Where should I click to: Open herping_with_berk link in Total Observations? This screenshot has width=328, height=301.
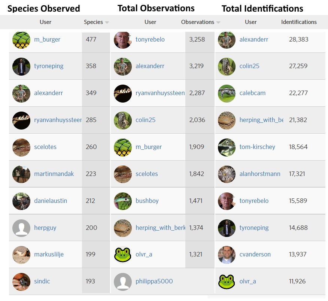point(161,228)
